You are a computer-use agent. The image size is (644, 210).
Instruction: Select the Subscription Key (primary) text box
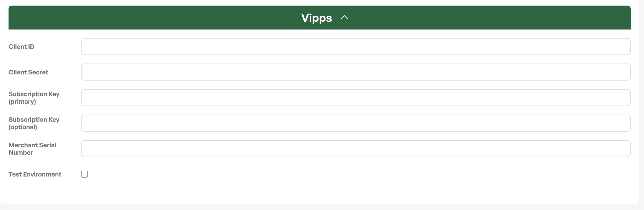[356, 98]
